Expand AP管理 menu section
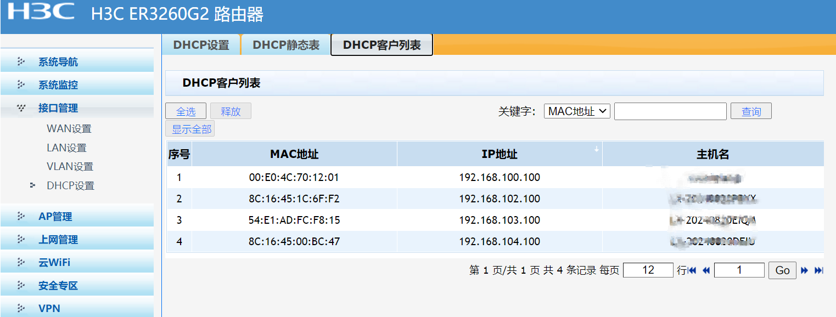Screen dimensions: 836x317 [x=77, y=216]
